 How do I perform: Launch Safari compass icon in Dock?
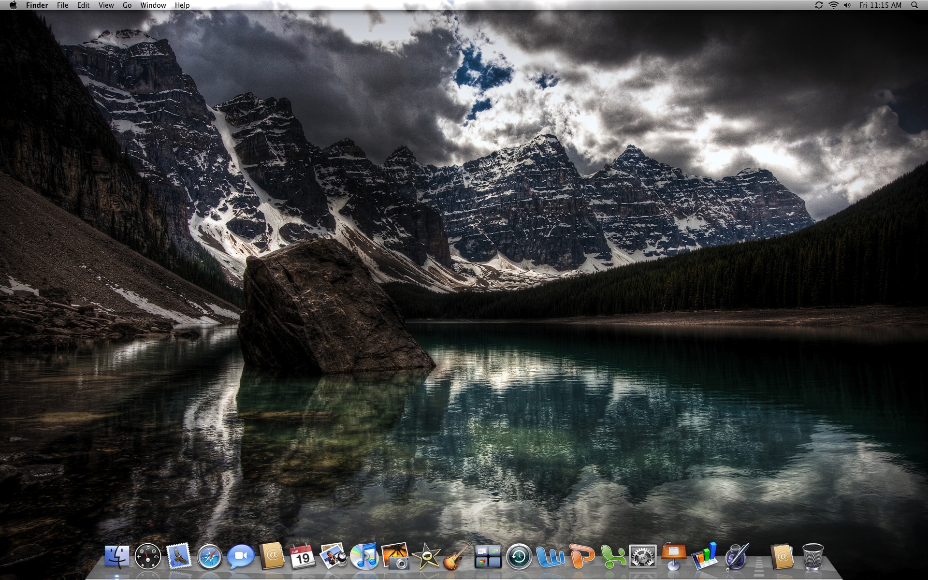tap(209, 557)
